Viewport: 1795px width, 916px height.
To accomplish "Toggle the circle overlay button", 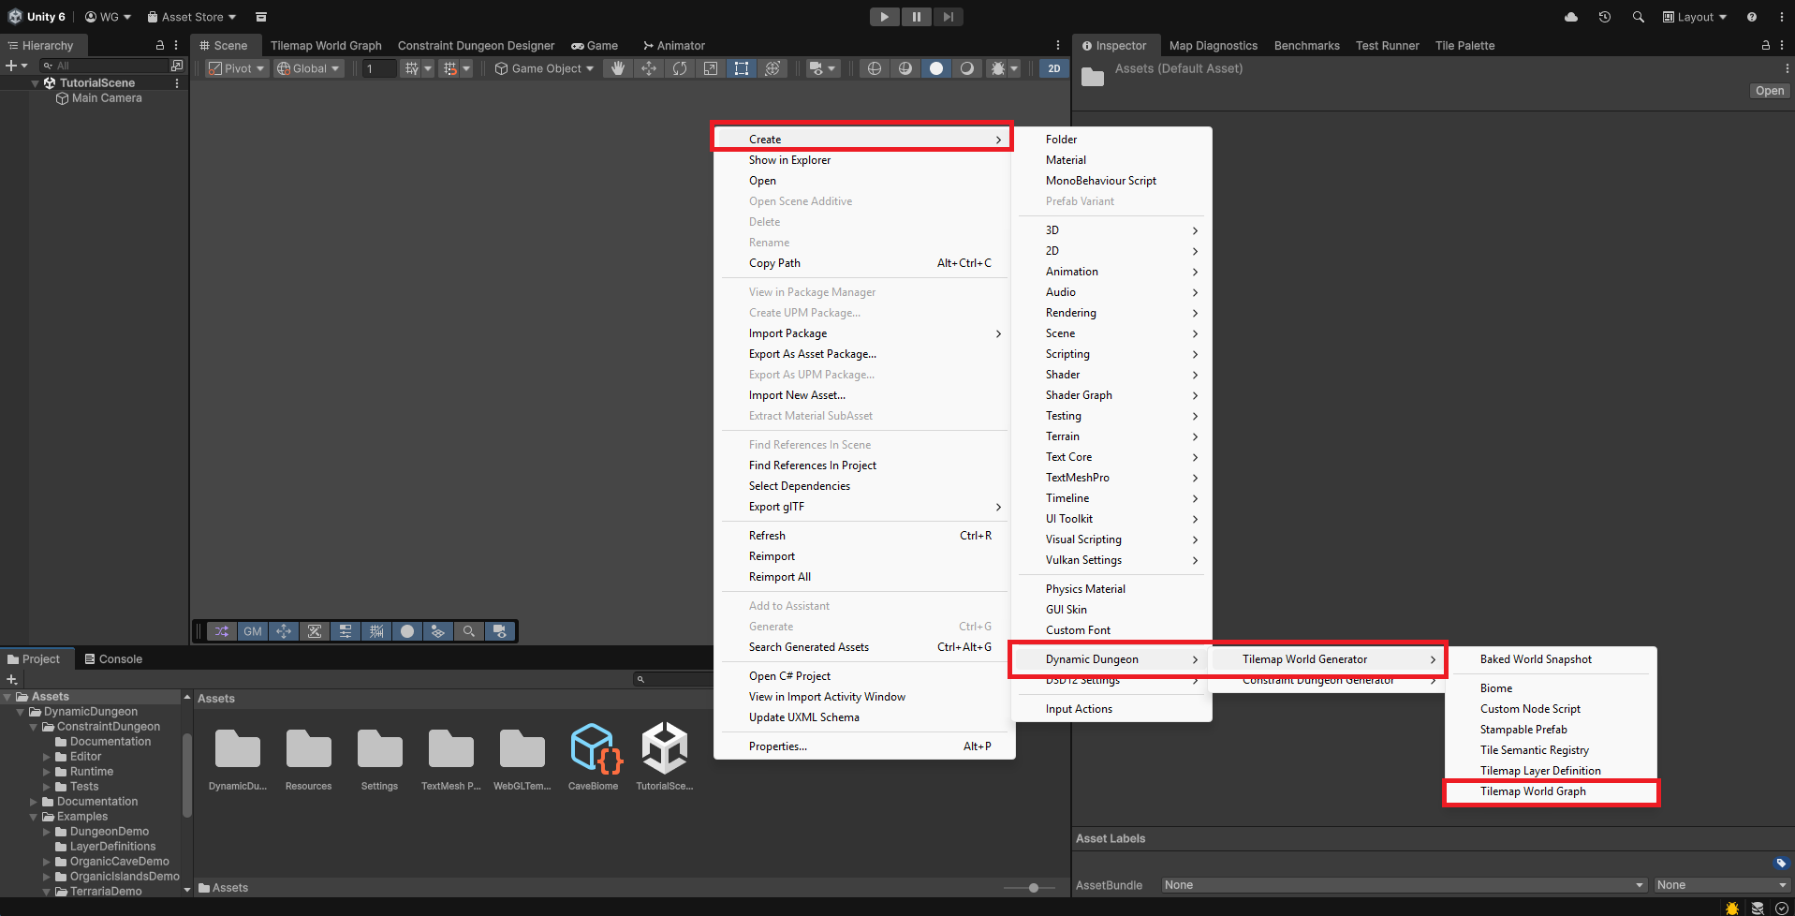I will coord(407,631).
